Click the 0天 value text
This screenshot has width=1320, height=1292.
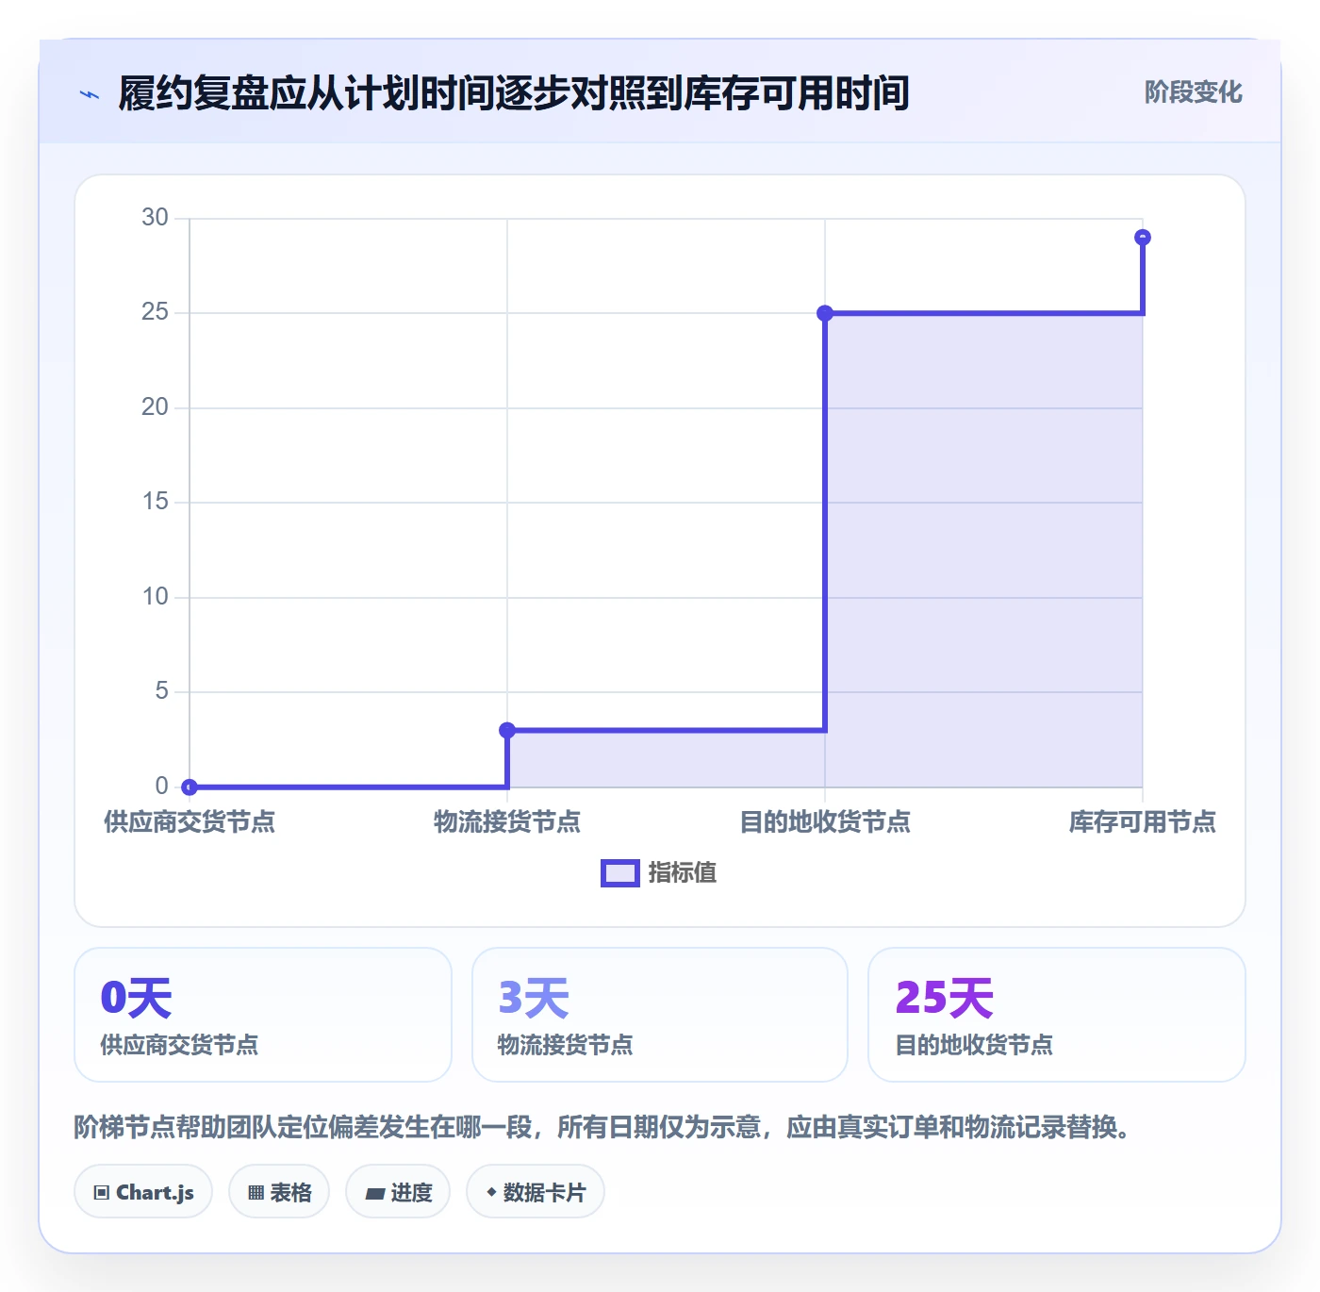coord(136,998)
